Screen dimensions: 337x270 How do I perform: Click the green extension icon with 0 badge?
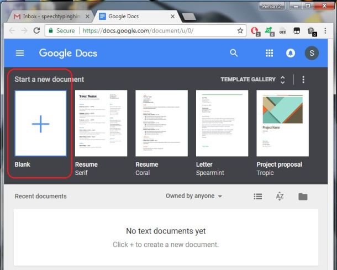270,31
